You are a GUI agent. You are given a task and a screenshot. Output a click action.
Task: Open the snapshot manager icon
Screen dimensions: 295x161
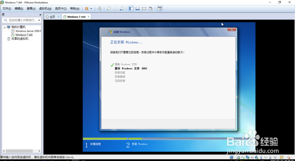pyautogui.click(x=122, y=9)
